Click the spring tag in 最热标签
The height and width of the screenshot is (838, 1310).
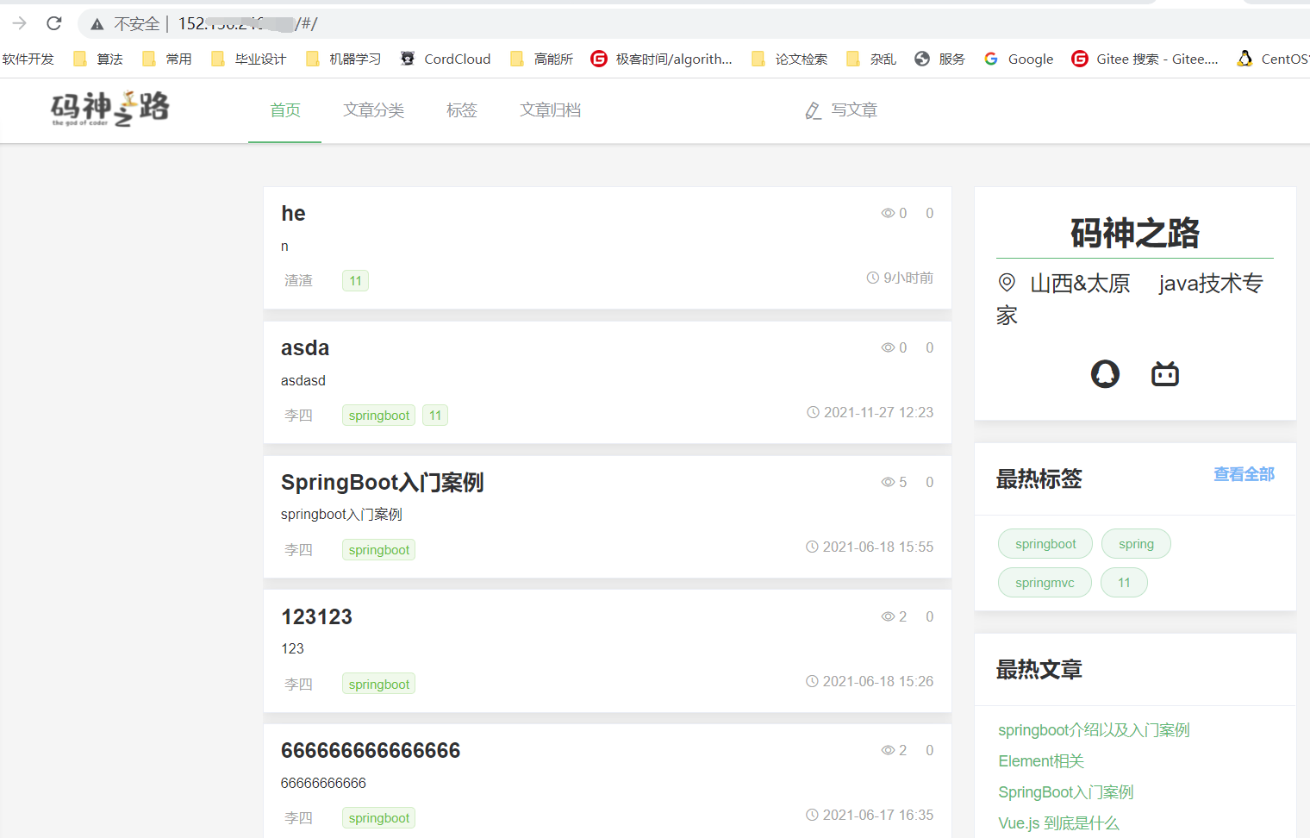1136,543
